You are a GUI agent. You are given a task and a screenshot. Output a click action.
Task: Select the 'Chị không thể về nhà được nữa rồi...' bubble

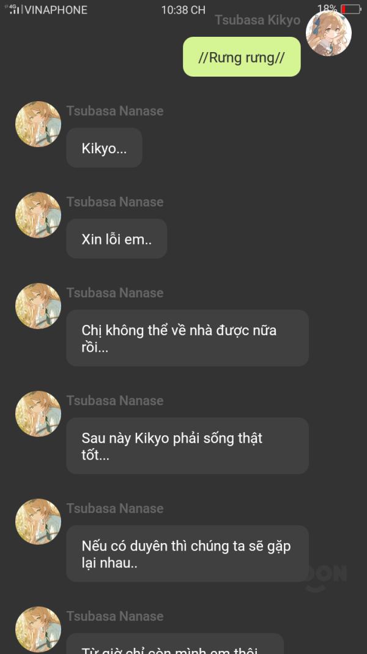tap(187, 338)
